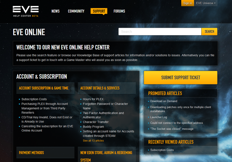Open the Community menu item
Viewport: 232px width, 162px height.
[x=76, y=11]
